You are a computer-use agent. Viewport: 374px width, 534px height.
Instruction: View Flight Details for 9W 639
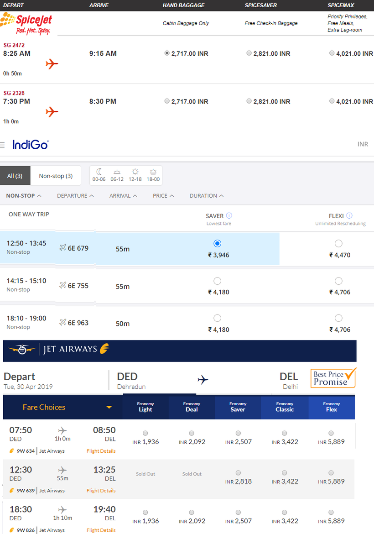click(x=101, y=491)
